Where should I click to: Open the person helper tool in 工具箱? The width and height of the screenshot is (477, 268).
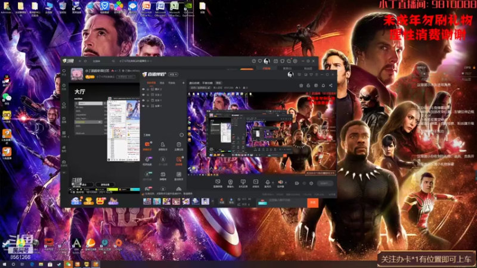[163, 145]
